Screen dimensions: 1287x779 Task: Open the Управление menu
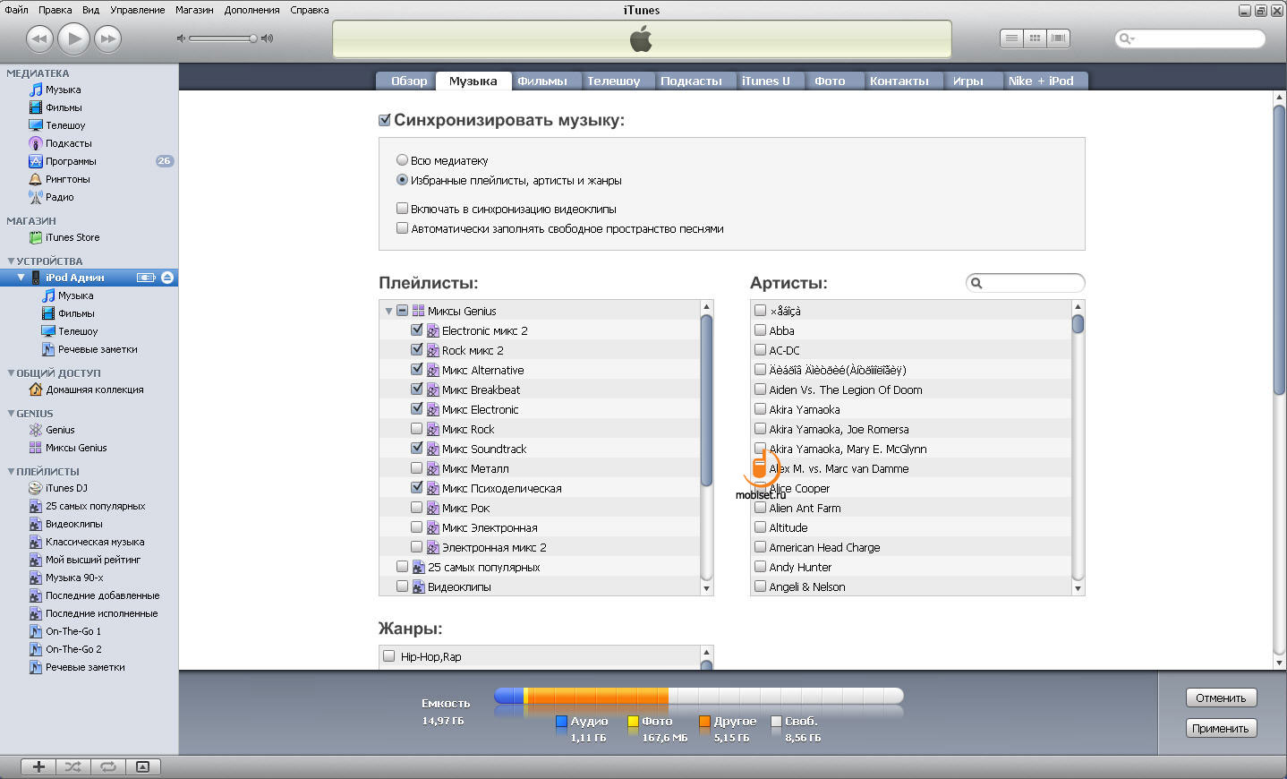coord(137,10)
